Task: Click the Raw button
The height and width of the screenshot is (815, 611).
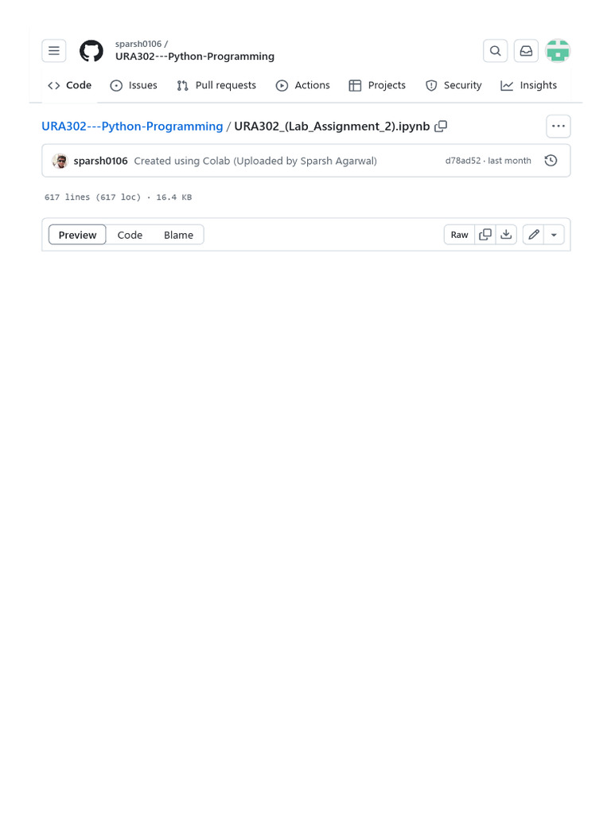Action: (x=459, y=235)
